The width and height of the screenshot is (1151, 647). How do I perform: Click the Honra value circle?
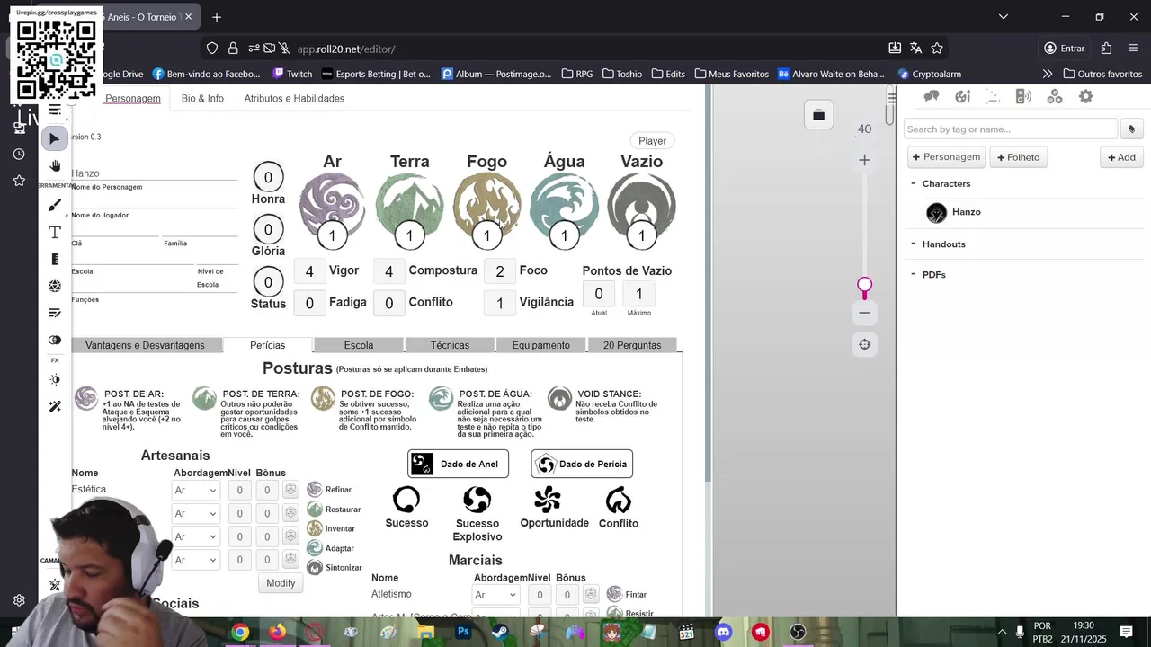[268, 177]
